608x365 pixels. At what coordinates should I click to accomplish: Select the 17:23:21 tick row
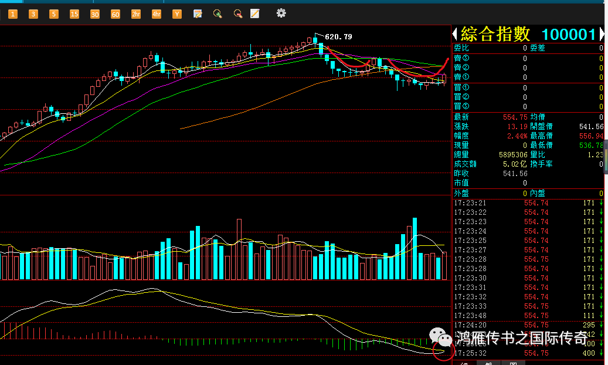click(528, 203)
